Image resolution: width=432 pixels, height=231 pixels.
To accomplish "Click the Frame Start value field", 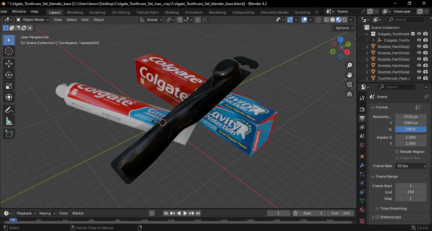I will tap(411, 186).
